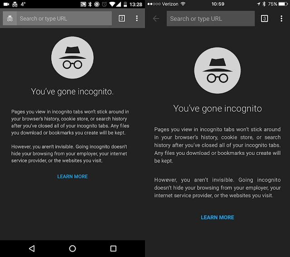
Task: Tap the 13:28 clock in Android status bar
Action: pyautogui.click(x=136, y=5)
